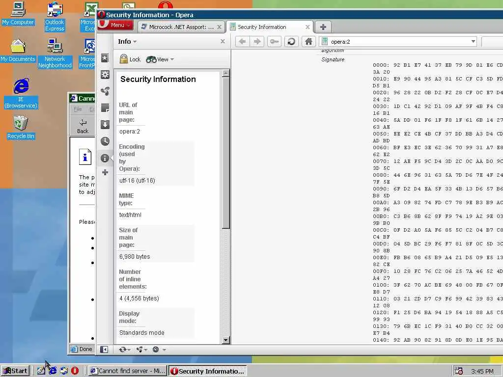Select the Recycle Bin desktop icon
503x377 pixels.
tap(21, 127)
